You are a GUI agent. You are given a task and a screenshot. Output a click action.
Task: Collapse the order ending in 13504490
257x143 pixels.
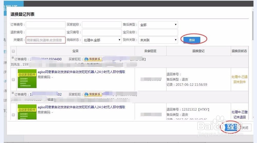click(13, 58)
